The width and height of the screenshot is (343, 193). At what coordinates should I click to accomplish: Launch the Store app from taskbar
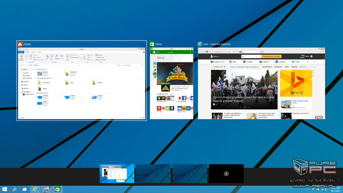coord(57,189)
